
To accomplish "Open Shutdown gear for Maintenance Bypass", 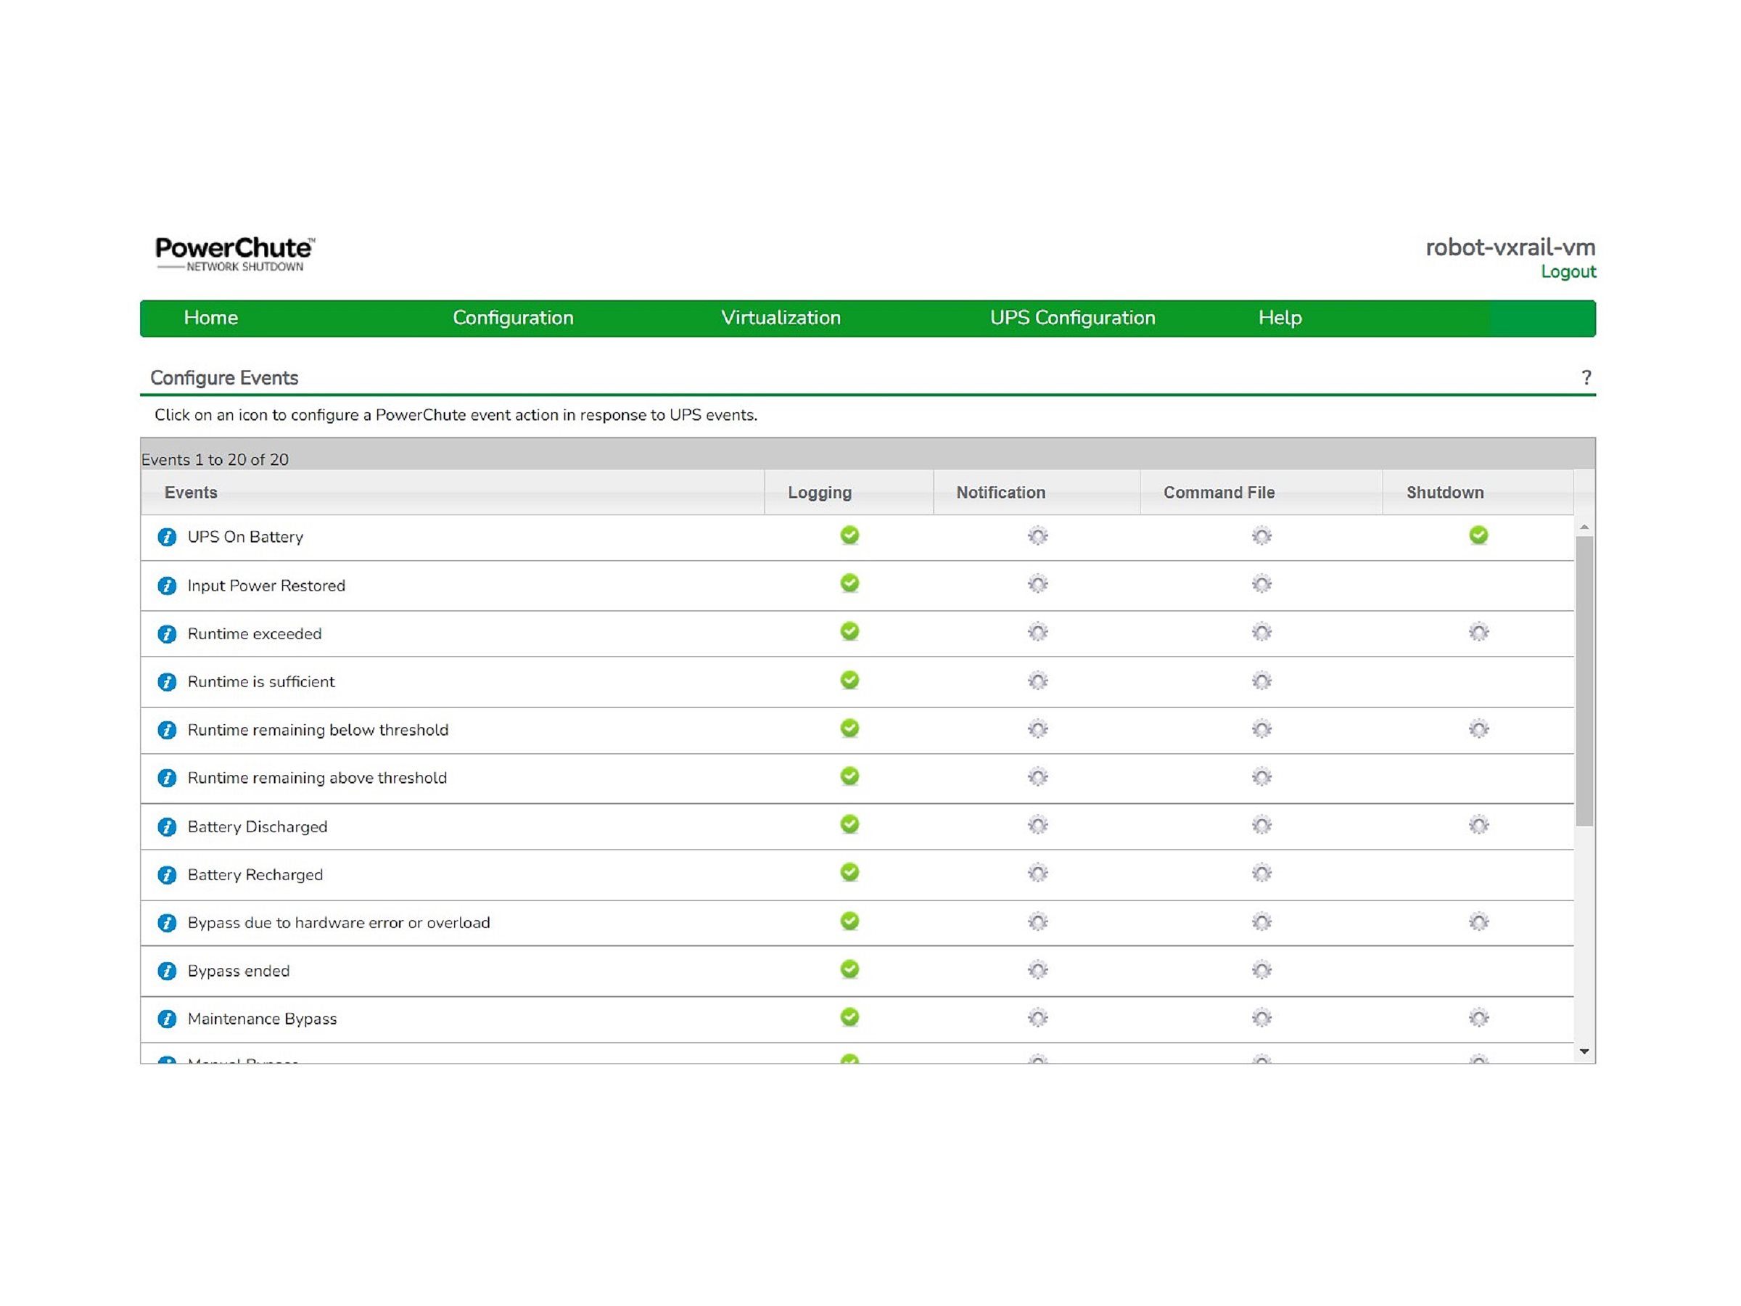I will coord(1478,1018).
